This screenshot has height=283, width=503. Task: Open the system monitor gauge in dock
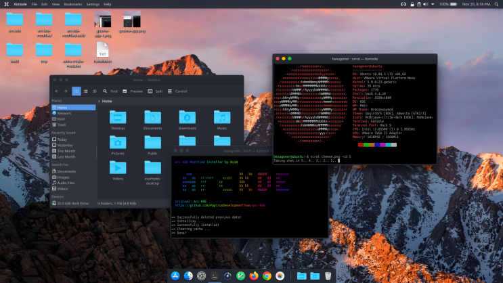(227, 276)
